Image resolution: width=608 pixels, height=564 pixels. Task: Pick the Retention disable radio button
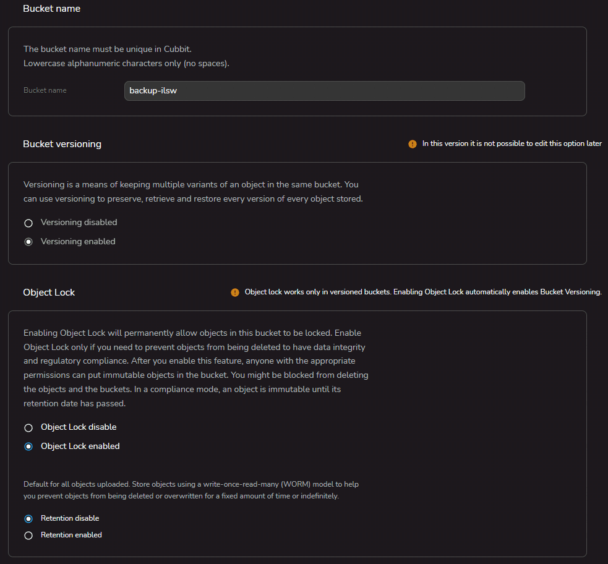(x=28, y=519)
